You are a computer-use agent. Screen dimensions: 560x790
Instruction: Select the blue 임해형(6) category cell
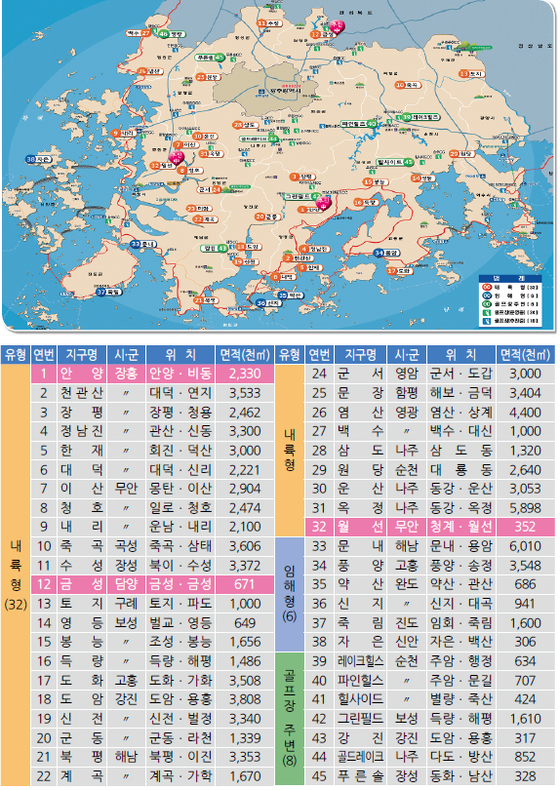[290, 594]
